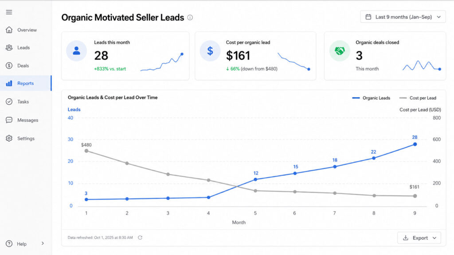
Task: Open the hamburger menu icon
Action: tap(9, 12)
